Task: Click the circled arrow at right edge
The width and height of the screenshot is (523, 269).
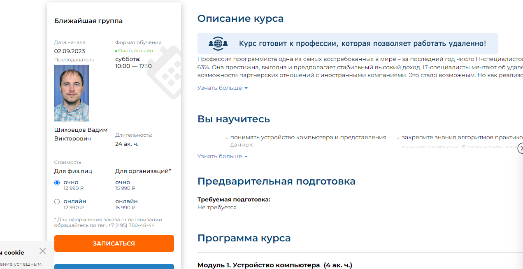Action: (x=520, y=148)
